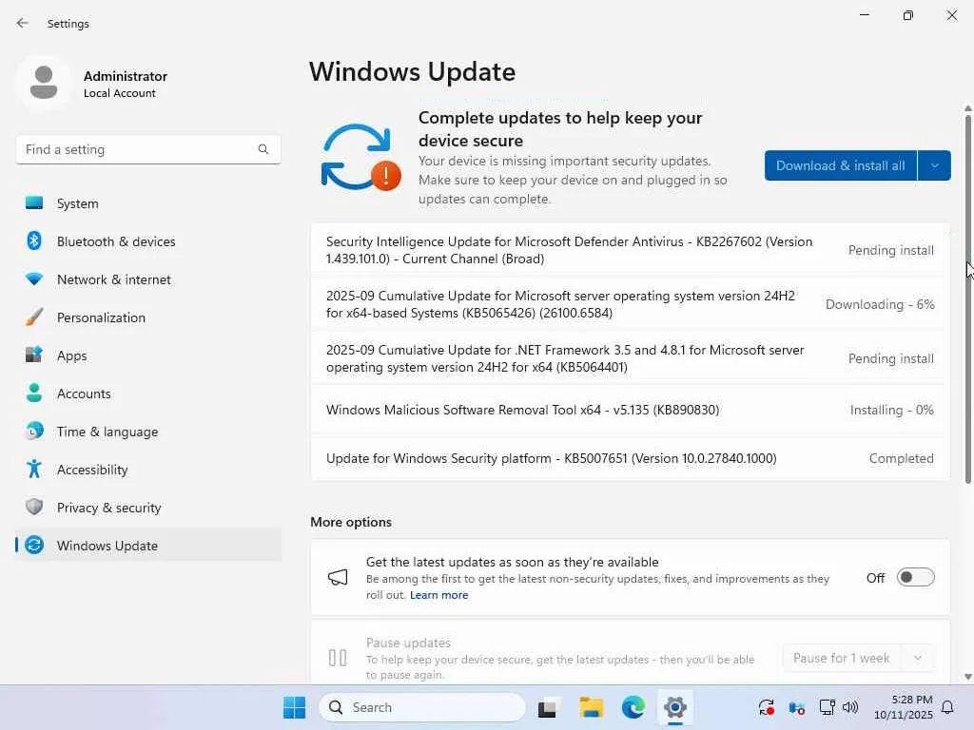
Task: Click the Privacy & security shield icon
Action: click(34, 508)
